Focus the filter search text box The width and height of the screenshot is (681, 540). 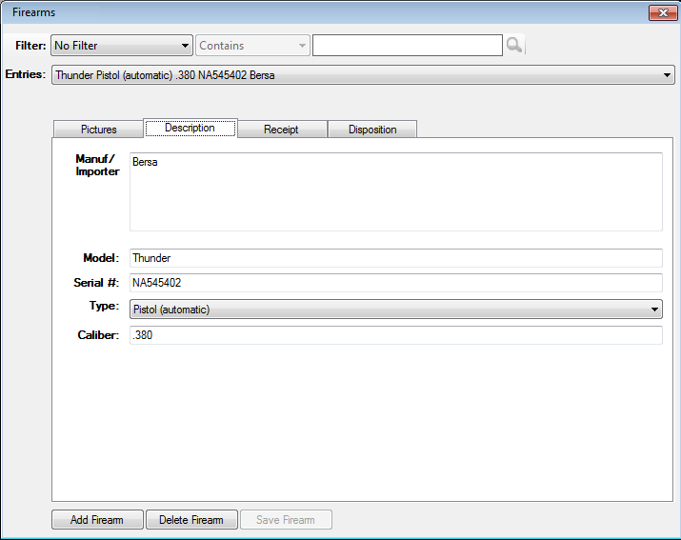pyautogui.click(x=408, y=45)
